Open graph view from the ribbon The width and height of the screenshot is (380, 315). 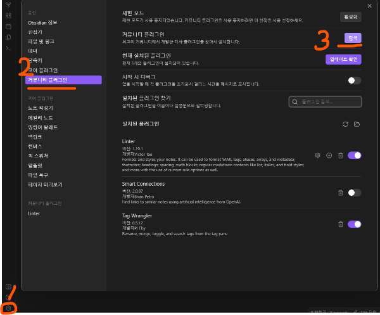pyautogui.click(x=8, y=4)
